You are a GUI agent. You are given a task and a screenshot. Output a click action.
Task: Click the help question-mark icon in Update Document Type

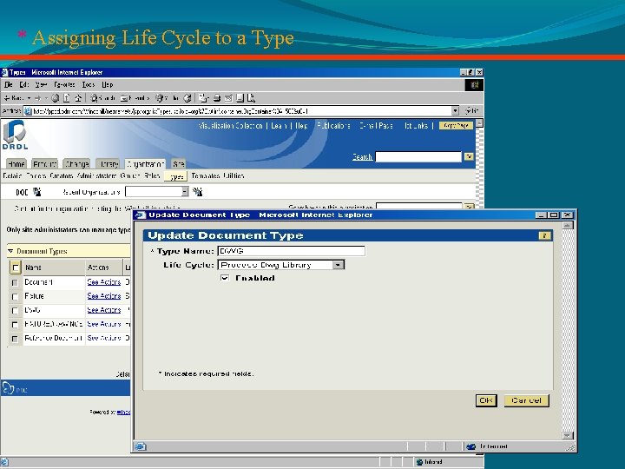(x=544, y=235)
